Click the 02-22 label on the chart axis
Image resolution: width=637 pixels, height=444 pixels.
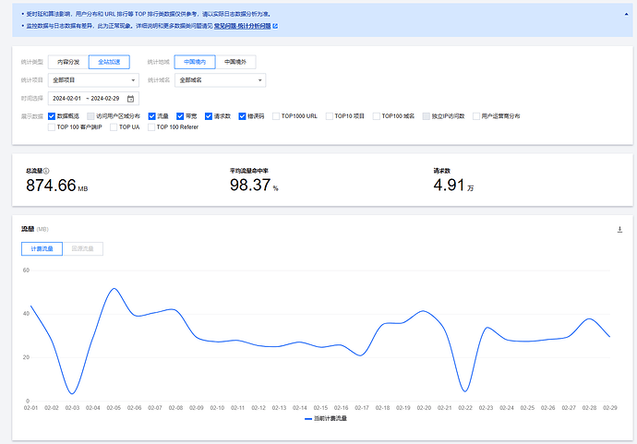465,407
